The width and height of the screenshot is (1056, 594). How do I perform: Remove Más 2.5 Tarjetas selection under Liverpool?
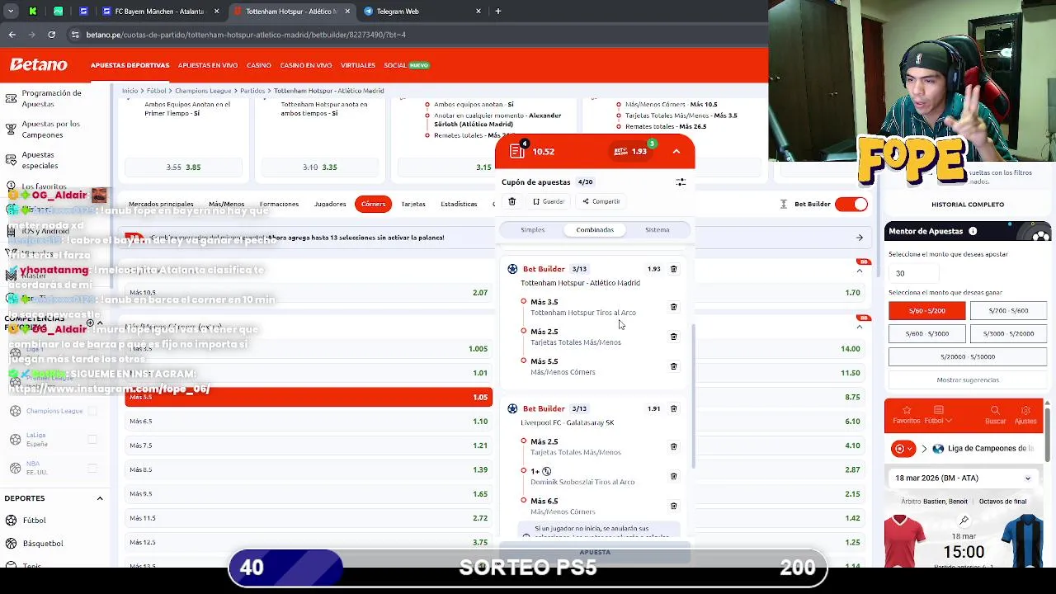point(673,446)
